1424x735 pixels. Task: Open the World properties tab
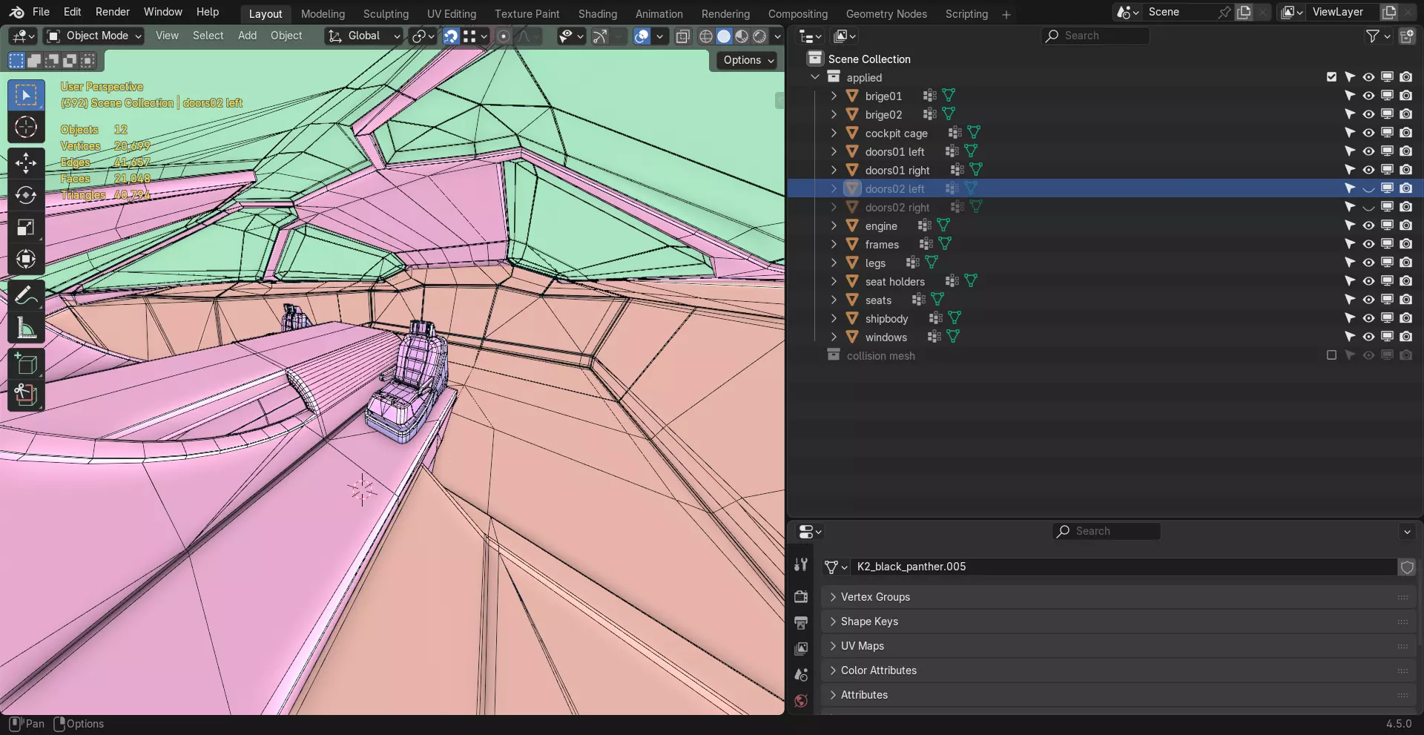click(801, 701)
